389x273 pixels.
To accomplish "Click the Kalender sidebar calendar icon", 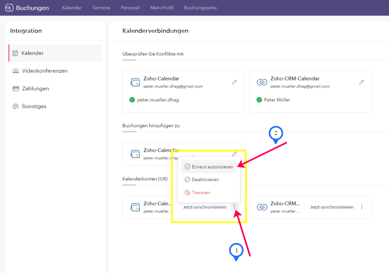I will [15, 53].
